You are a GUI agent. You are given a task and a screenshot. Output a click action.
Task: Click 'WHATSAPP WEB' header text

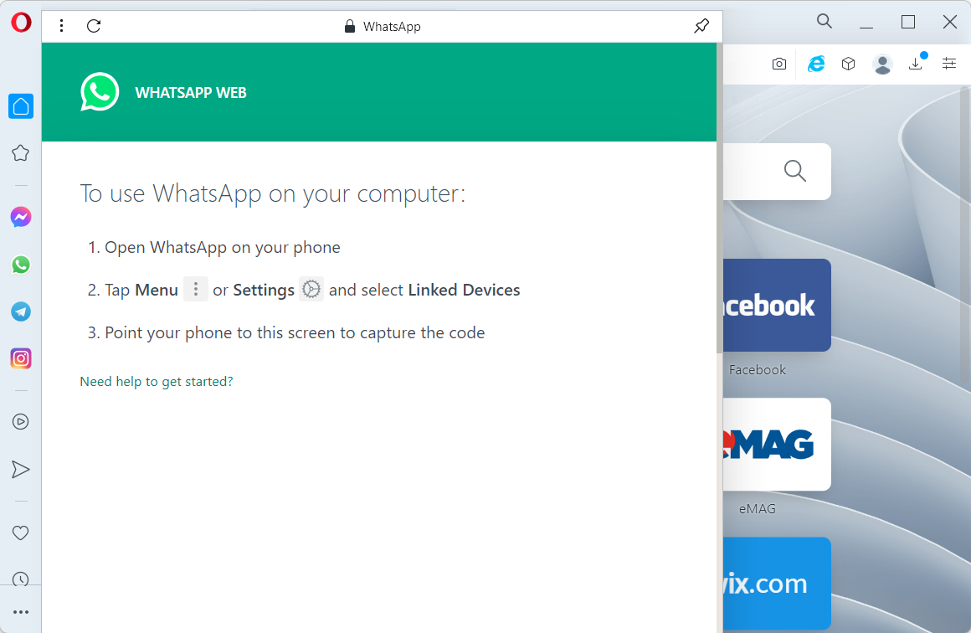point(191,93)
